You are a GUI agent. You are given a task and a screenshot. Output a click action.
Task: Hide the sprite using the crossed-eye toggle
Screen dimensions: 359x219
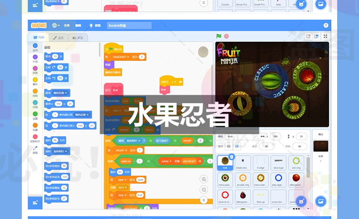[x=236, y=146]
